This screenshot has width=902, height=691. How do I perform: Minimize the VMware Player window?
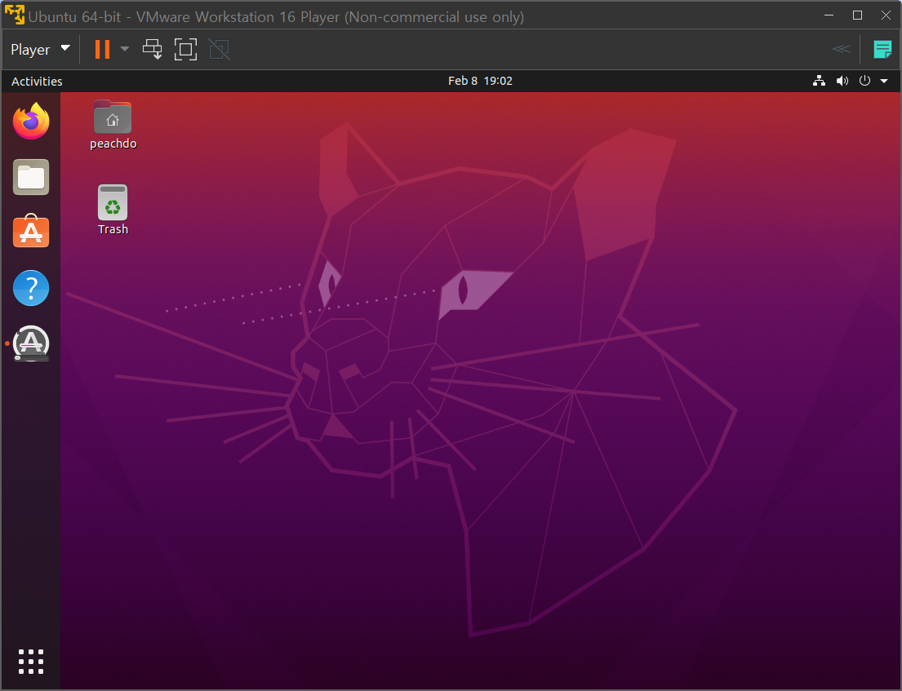(829, 16)
